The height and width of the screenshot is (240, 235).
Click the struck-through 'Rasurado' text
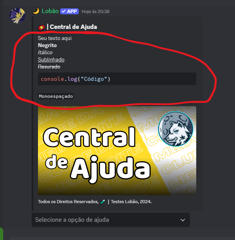(49, 67)
